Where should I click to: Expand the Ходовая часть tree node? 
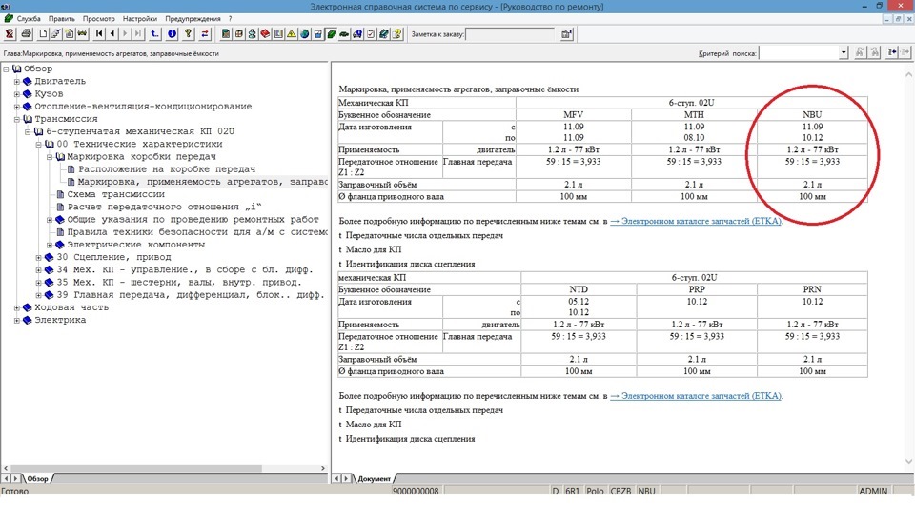17,307
